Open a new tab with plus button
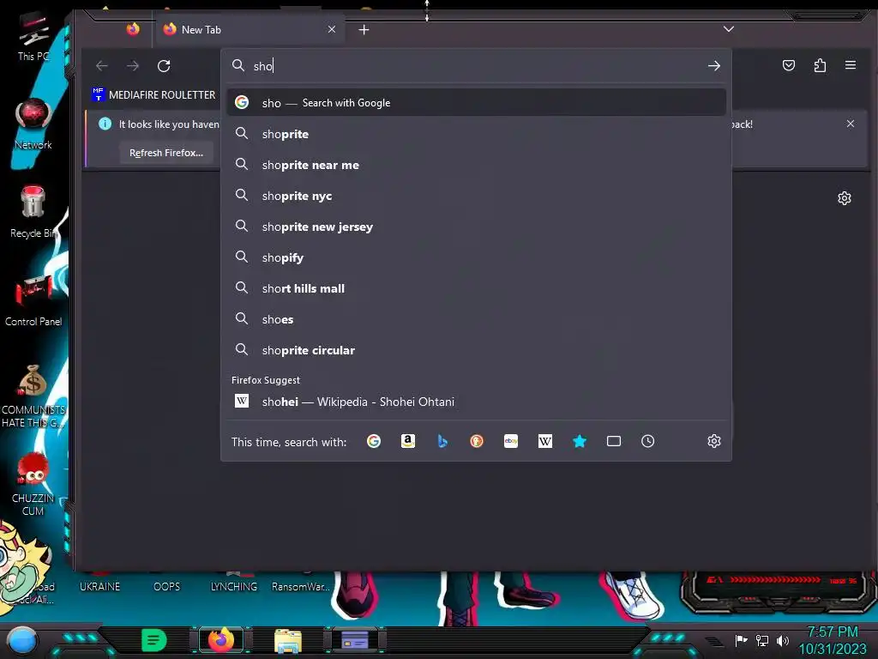 point(364,30)
